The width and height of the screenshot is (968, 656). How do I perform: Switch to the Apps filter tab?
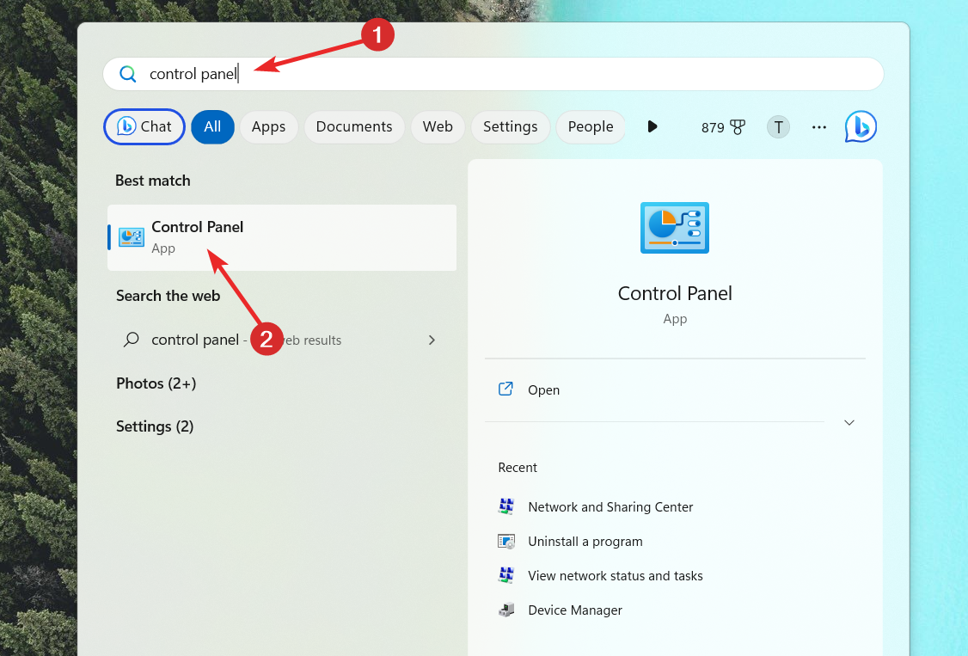(268, 127)
